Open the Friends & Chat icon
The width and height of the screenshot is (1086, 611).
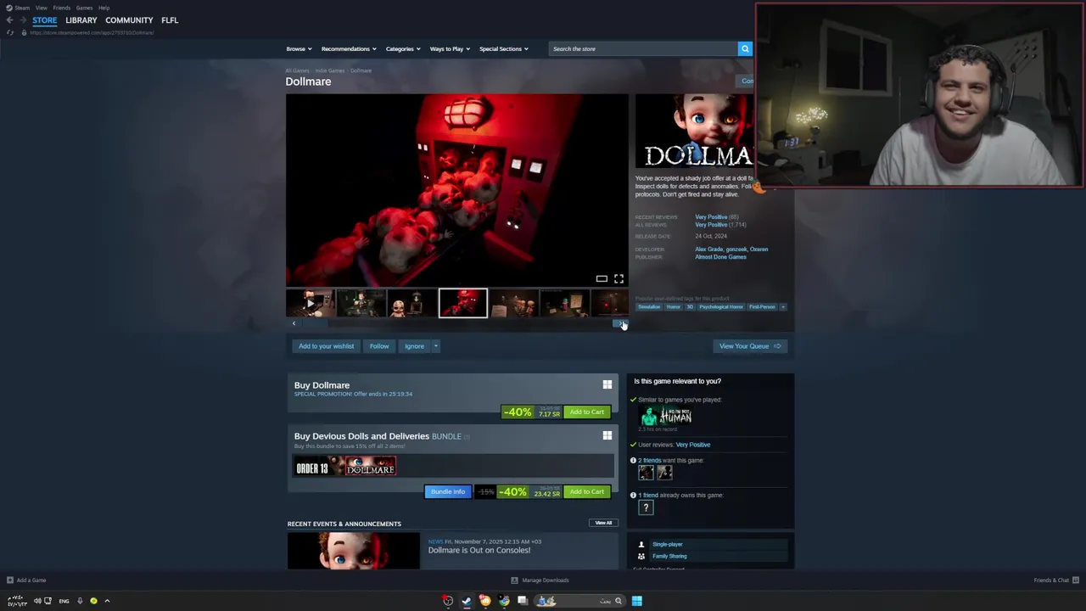tap(1076, 580)
